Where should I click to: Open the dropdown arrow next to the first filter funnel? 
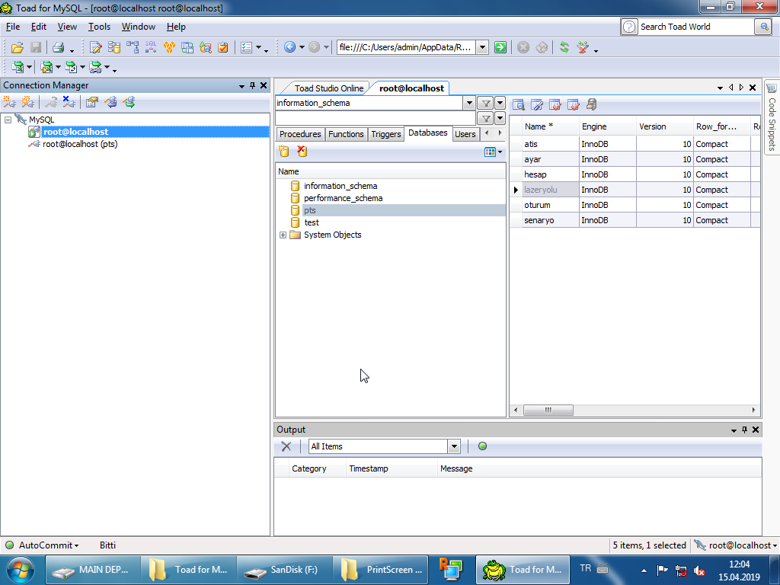500,103
